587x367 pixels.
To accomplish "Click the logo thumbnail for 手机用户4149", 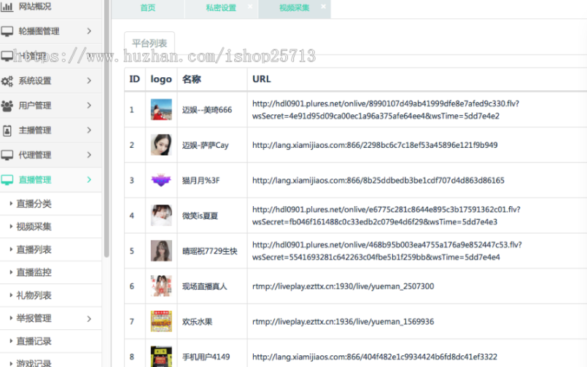I will [x=161, y=357].
